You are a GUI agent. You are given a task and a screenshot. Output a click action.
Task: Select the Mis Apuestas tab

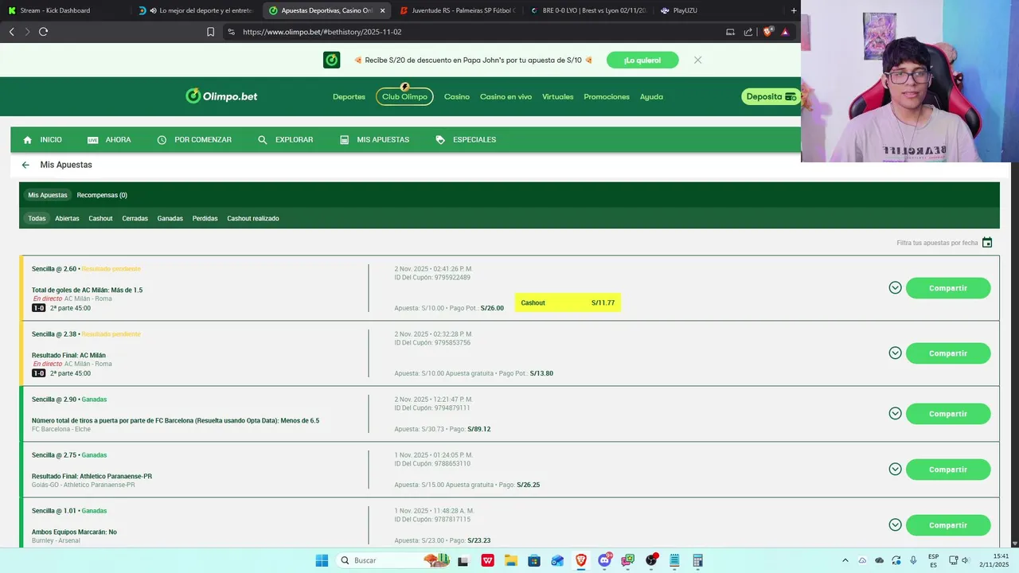[48, 195]
